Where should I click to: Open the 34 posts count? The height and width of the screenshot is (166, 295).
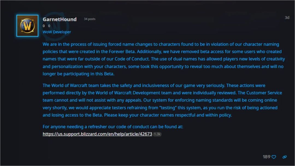click(90, 19)
